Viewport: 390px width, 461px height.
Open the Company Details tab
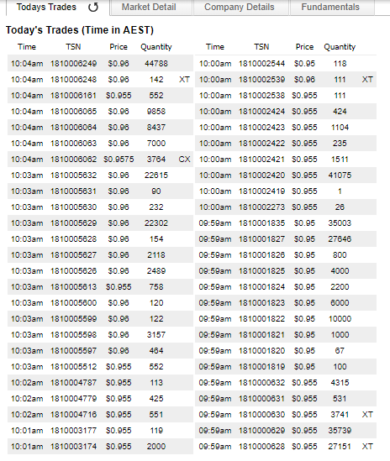coord(240,7)
